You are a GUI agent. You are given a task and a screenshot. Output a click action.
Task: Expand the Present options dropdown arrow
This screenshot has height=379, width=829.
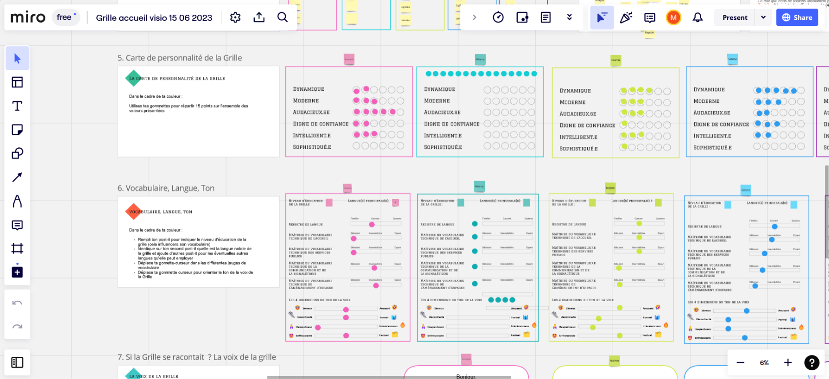[763, 18]
